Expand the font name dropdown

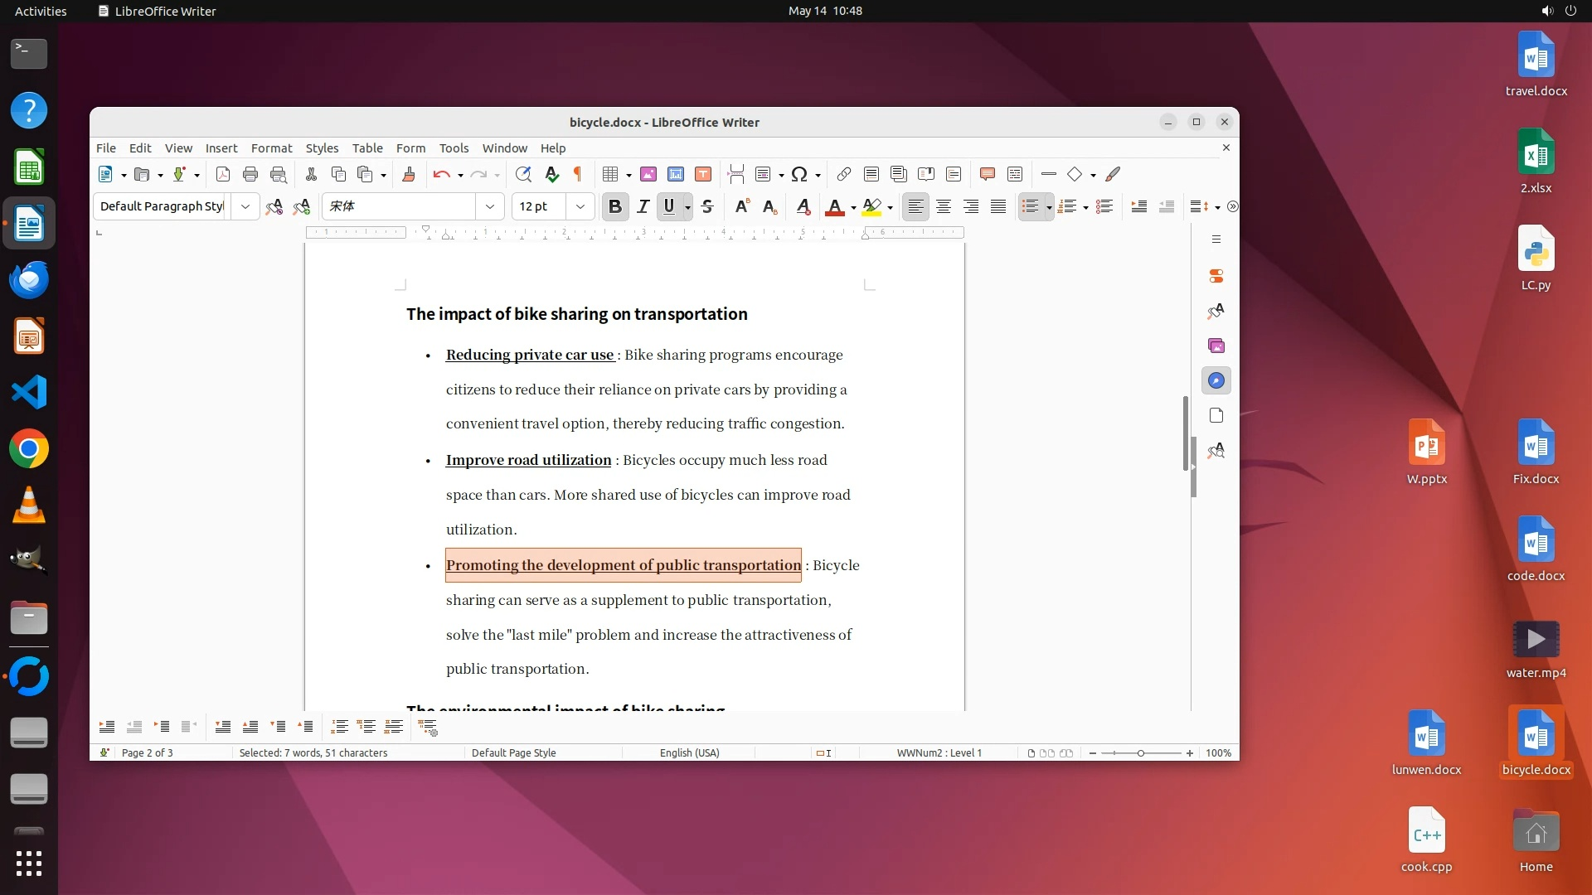click(490, 206)
